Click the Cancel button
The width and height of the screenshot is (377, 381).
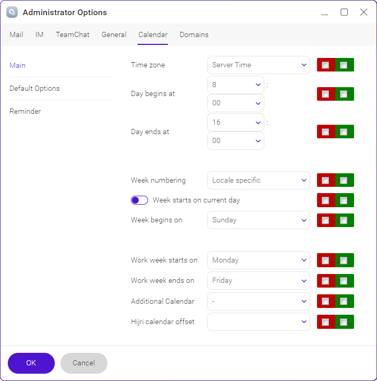(84, 363)
